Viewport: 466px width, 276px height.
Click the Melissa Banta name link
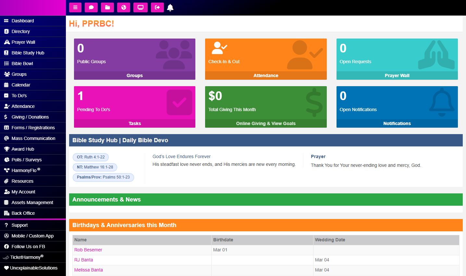[x=89, y=270]
